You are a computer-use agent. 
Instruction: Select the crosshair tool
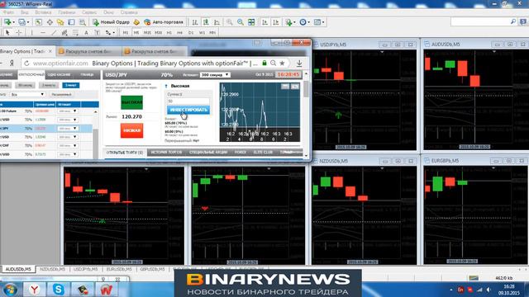point(19,33)
